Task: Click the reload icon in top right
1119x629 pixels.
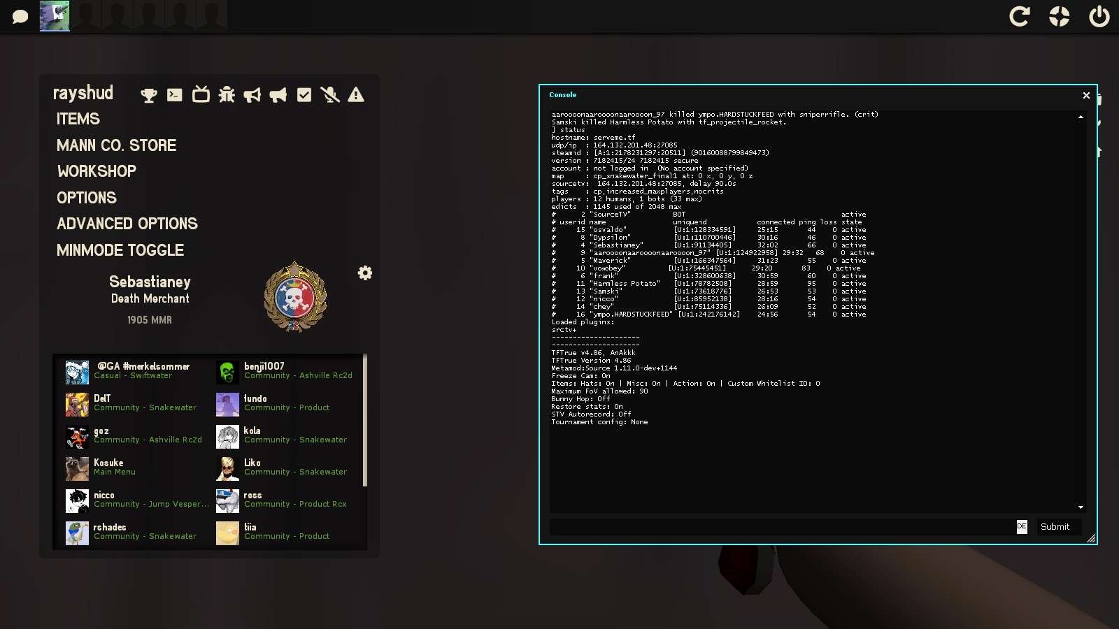Action: pyautogui.click(x=1020, y=16)
